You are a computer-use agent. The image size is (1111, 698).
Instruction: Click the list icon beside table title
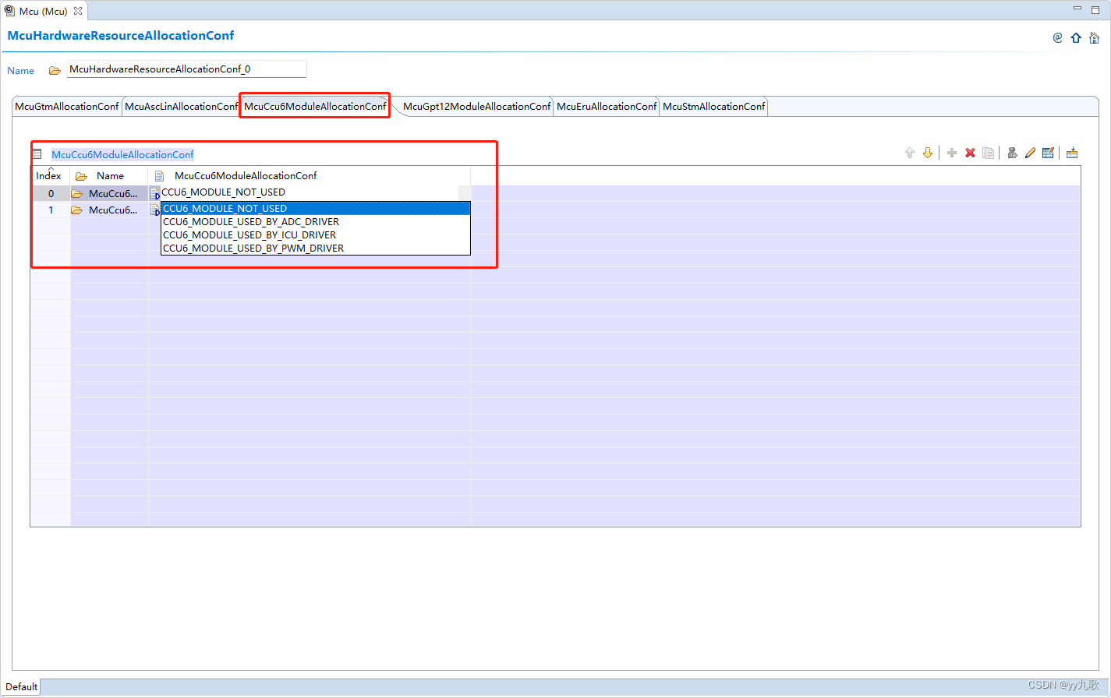coord(37,154)
